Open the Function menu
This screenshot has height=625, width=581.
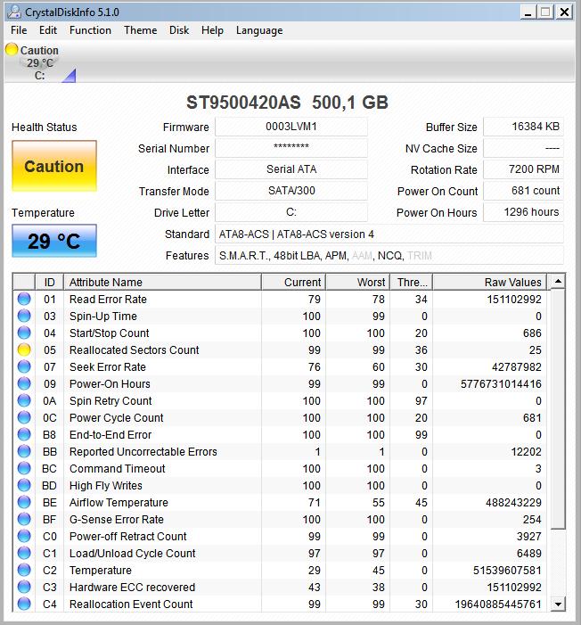pos(90,30)
